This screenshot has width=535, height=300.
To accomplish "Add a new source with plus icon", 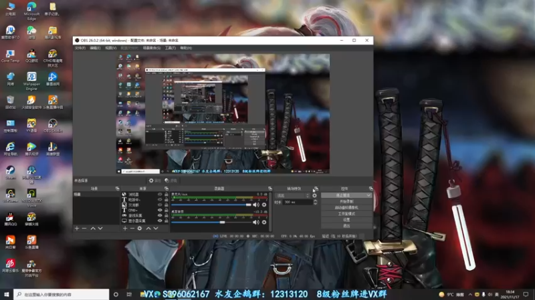I will click(x=125, y=228).
